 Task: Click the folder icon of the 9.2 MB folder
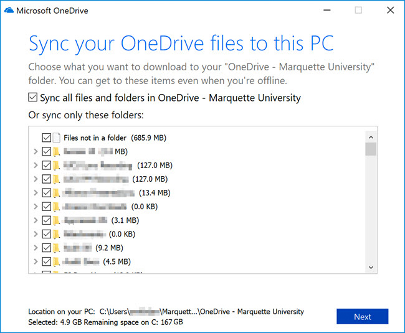point(57,248)
